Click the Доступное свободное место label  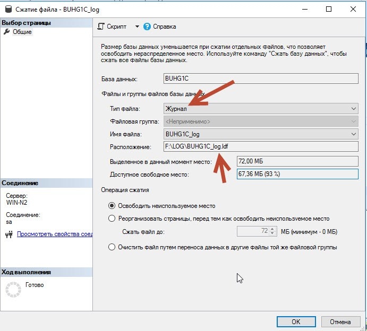(149, 175)
